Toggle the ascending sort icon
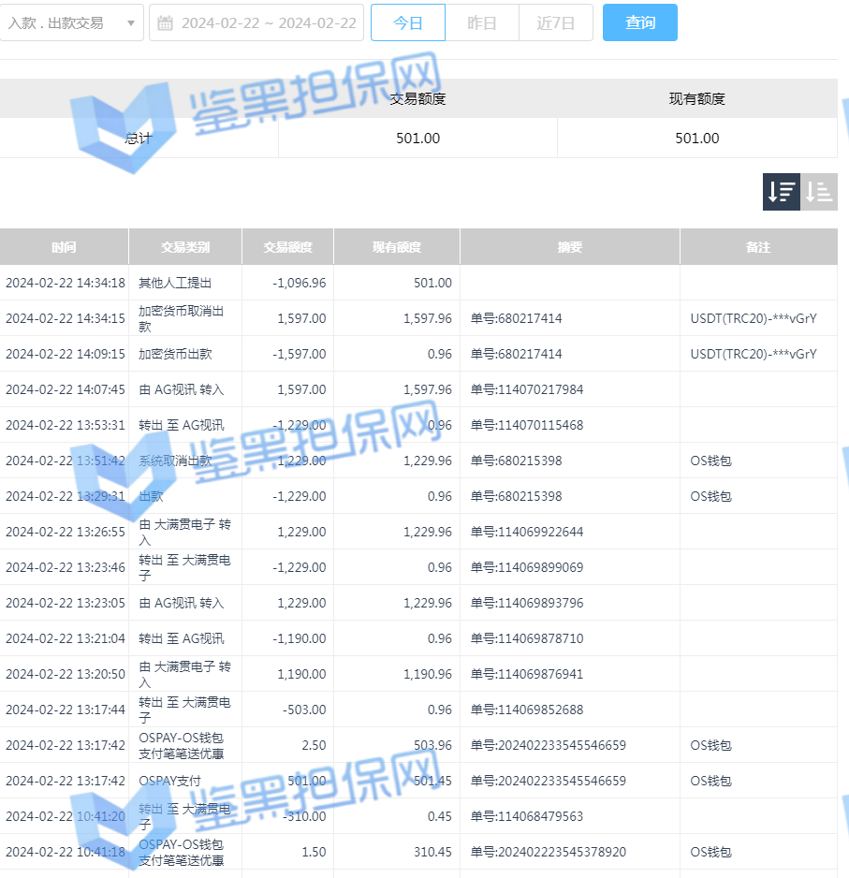Viewport: 849px width, 878px height. (819, 192)
